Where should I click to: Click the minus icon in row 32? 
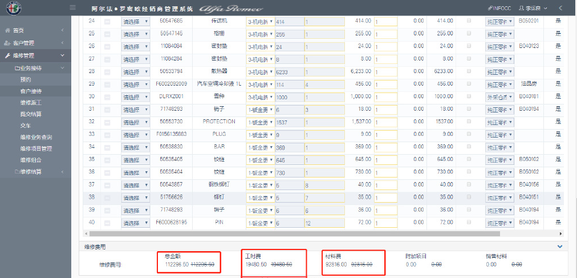[x=107, y=122]
